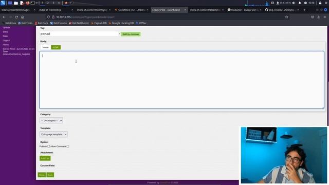Open a new browser tab
Screen dimensions: 329x185
304,10
